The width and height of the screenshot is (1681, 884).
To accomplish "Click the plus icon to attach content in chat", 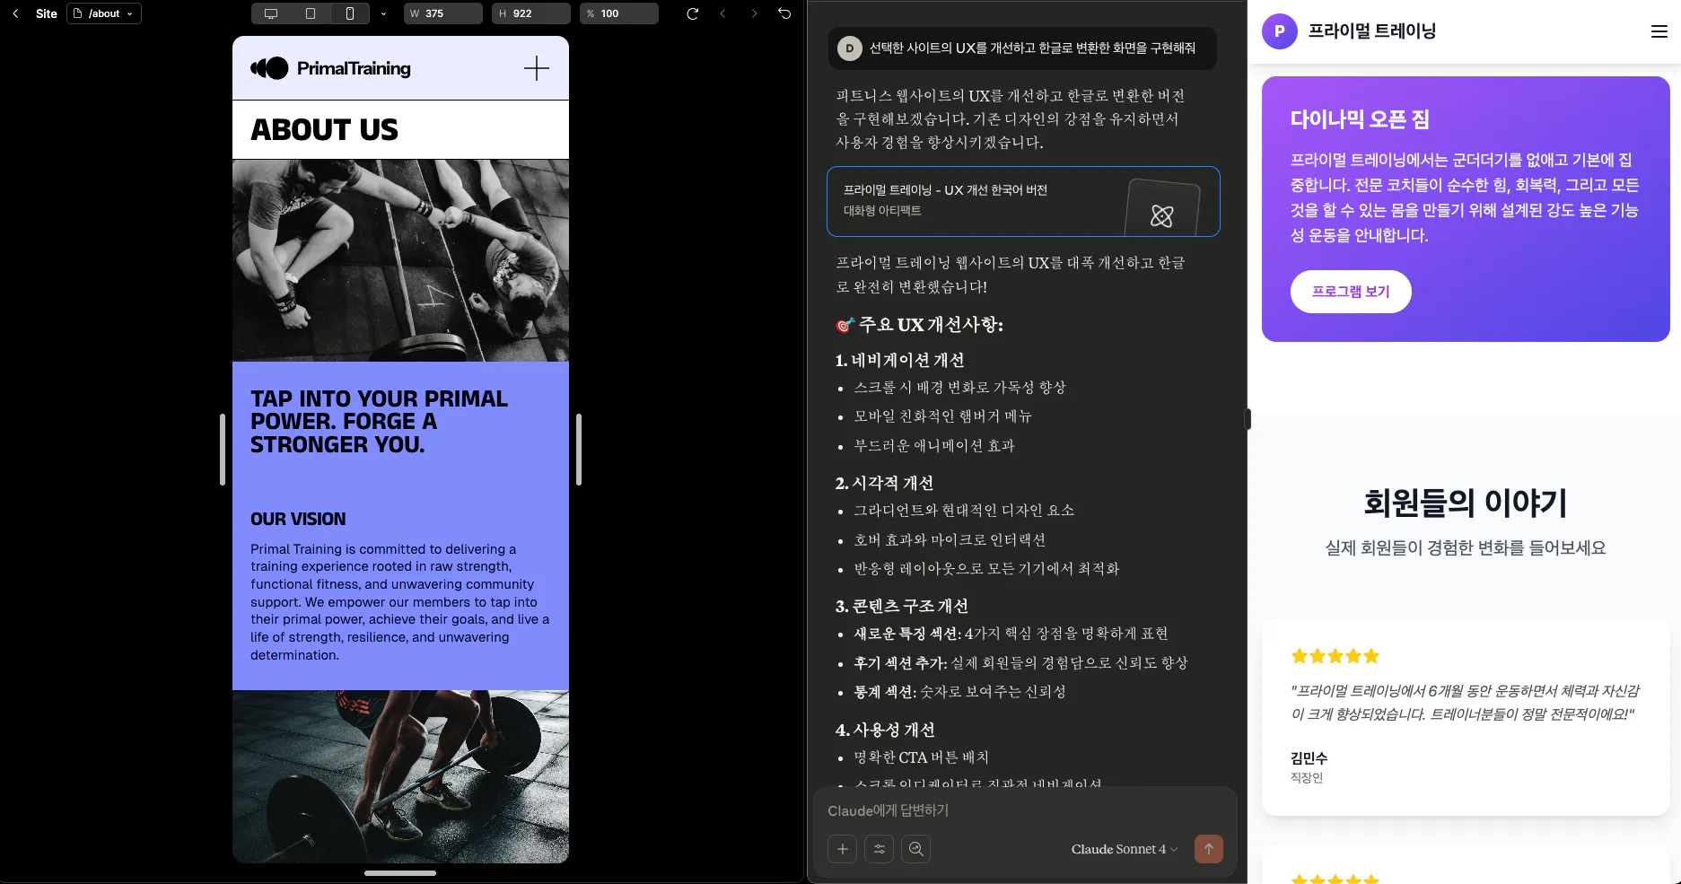I will (842, 849).
